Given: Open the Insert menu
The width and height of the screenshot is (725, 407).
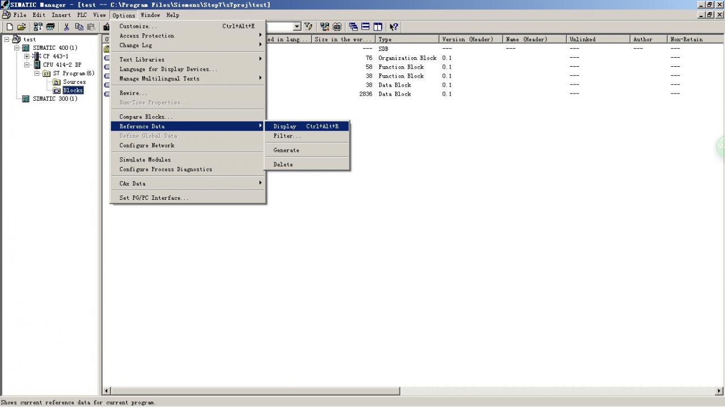Looking at the screenshot, I should point(61,15).
